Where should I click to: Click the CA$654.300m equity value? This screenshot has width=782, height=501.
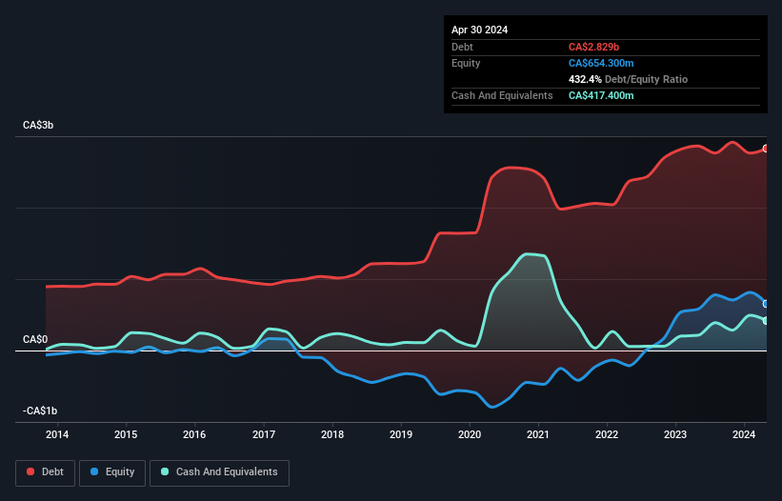(601, 63)
